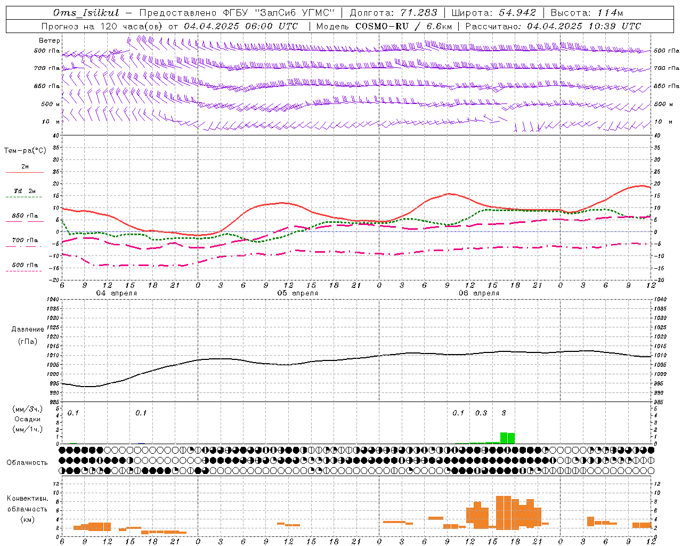Select the Долгота: 71.283 longitude value
Screen dimensions: 682x546
393,13
